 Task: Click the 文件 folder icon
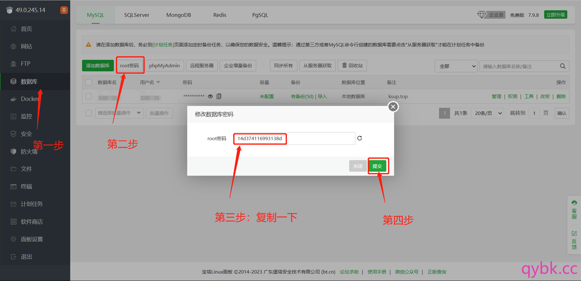[x=13, y=169]
